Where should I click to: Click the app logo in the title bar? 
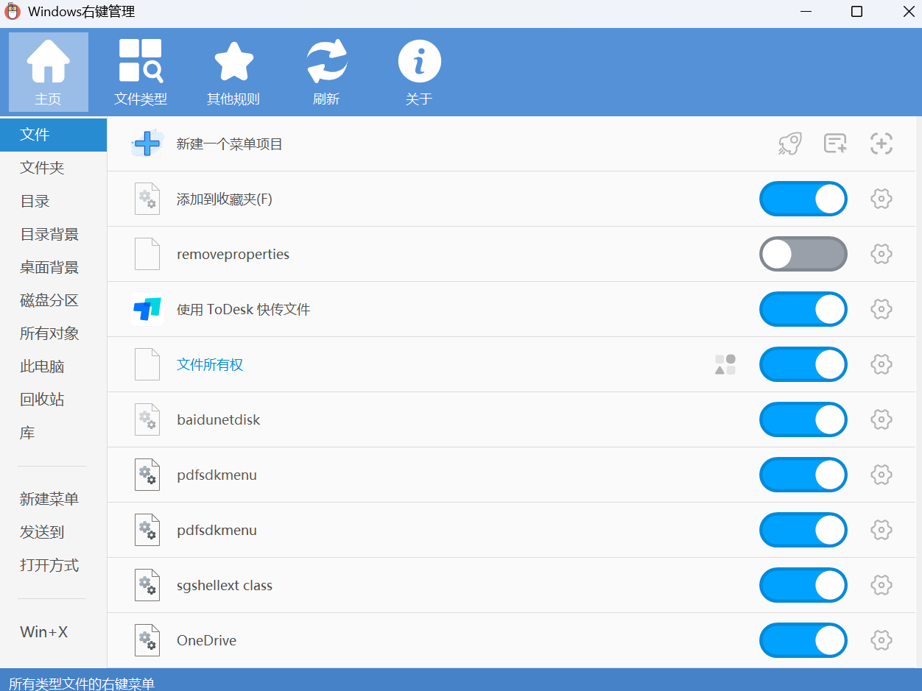pos(13,12)
